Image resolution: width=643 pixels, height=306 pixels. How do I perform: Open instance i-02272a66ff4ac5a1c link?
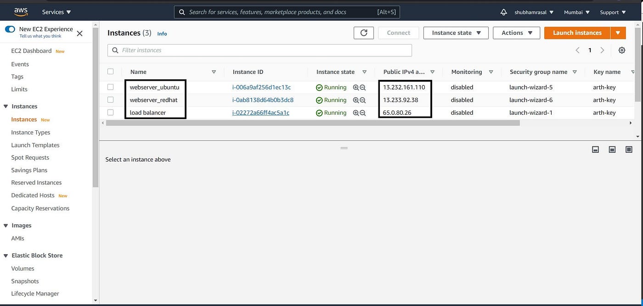pos(261,113)
